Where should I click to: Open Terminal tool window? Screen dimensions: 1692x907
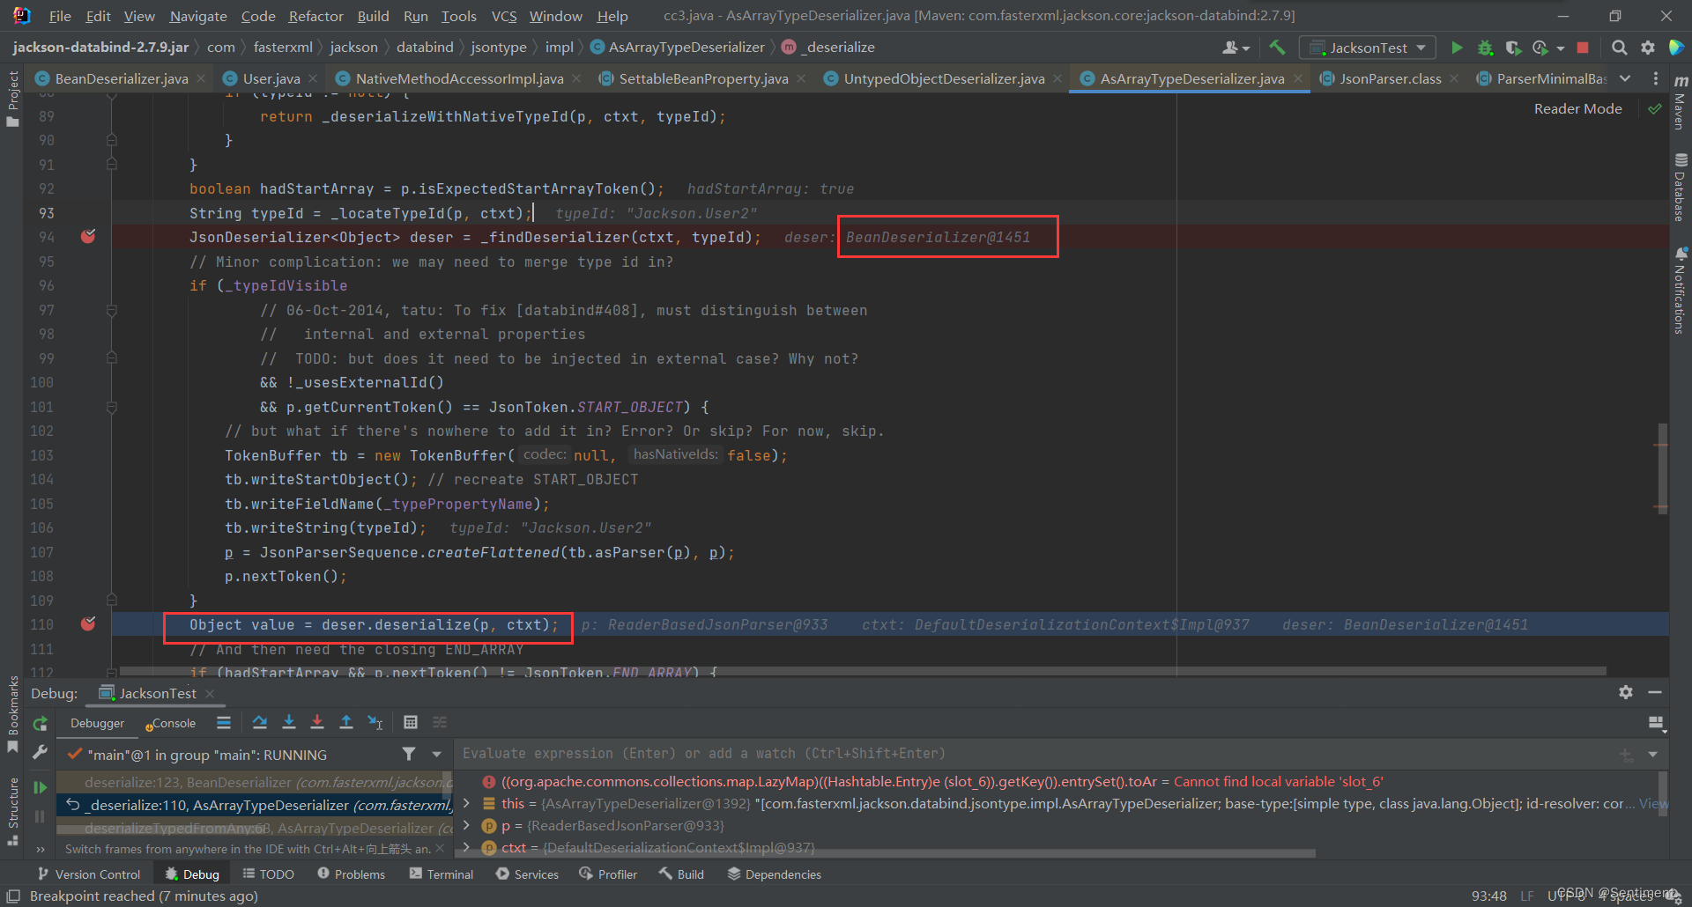(x=442, y=874)
